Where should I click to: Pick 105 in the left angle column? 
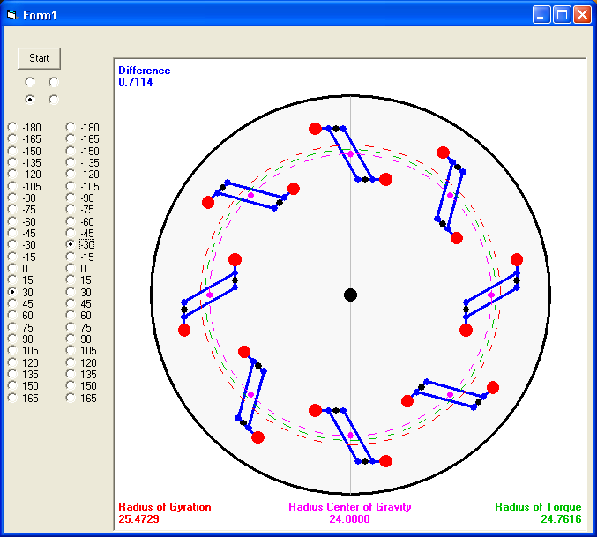click(x=23, y=351)
